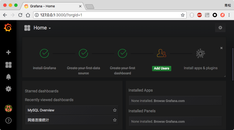
Task: Open the Chrome three-dot menu
Action: point(229,15)
